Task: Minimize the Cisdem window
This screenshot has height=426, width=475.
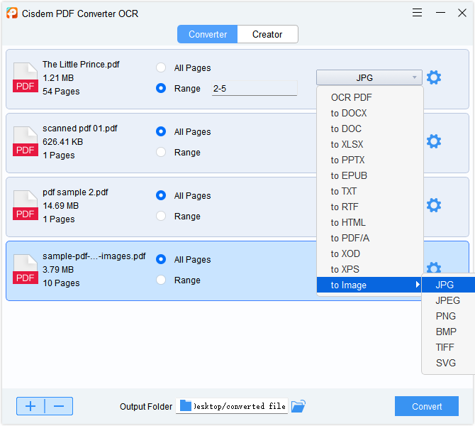Action: (440, 13)
